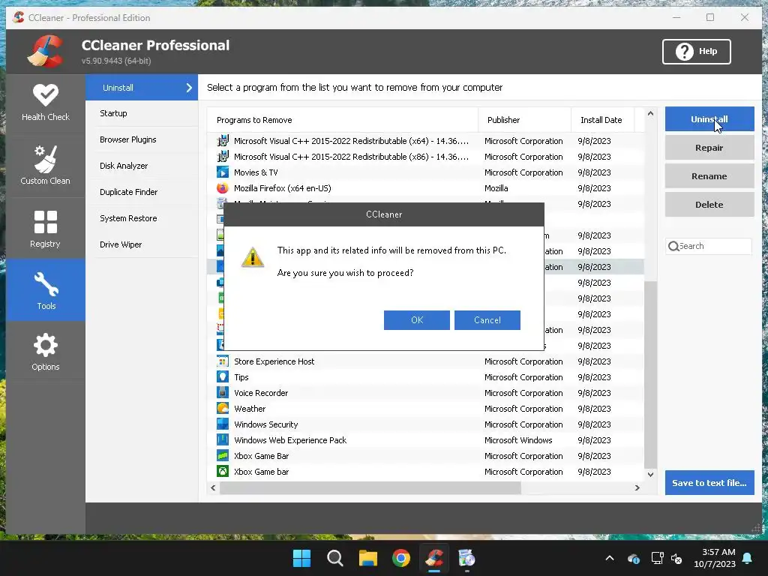Viewport: 768px width, 576px height.
Task: Click the Rename button
Action: [x=709, y=175]
